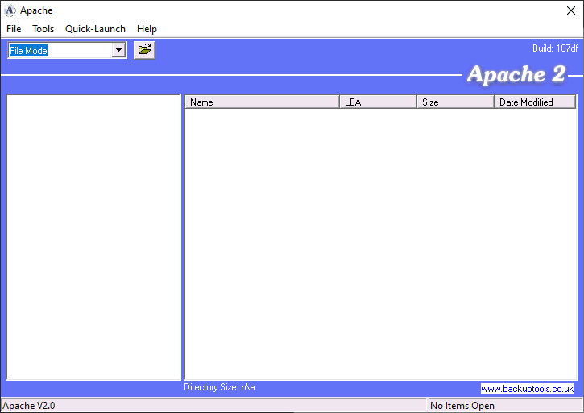This screenshot has width=584, height=413.
Task: Click the Apache 2 logo text
Action: (516, 74)
